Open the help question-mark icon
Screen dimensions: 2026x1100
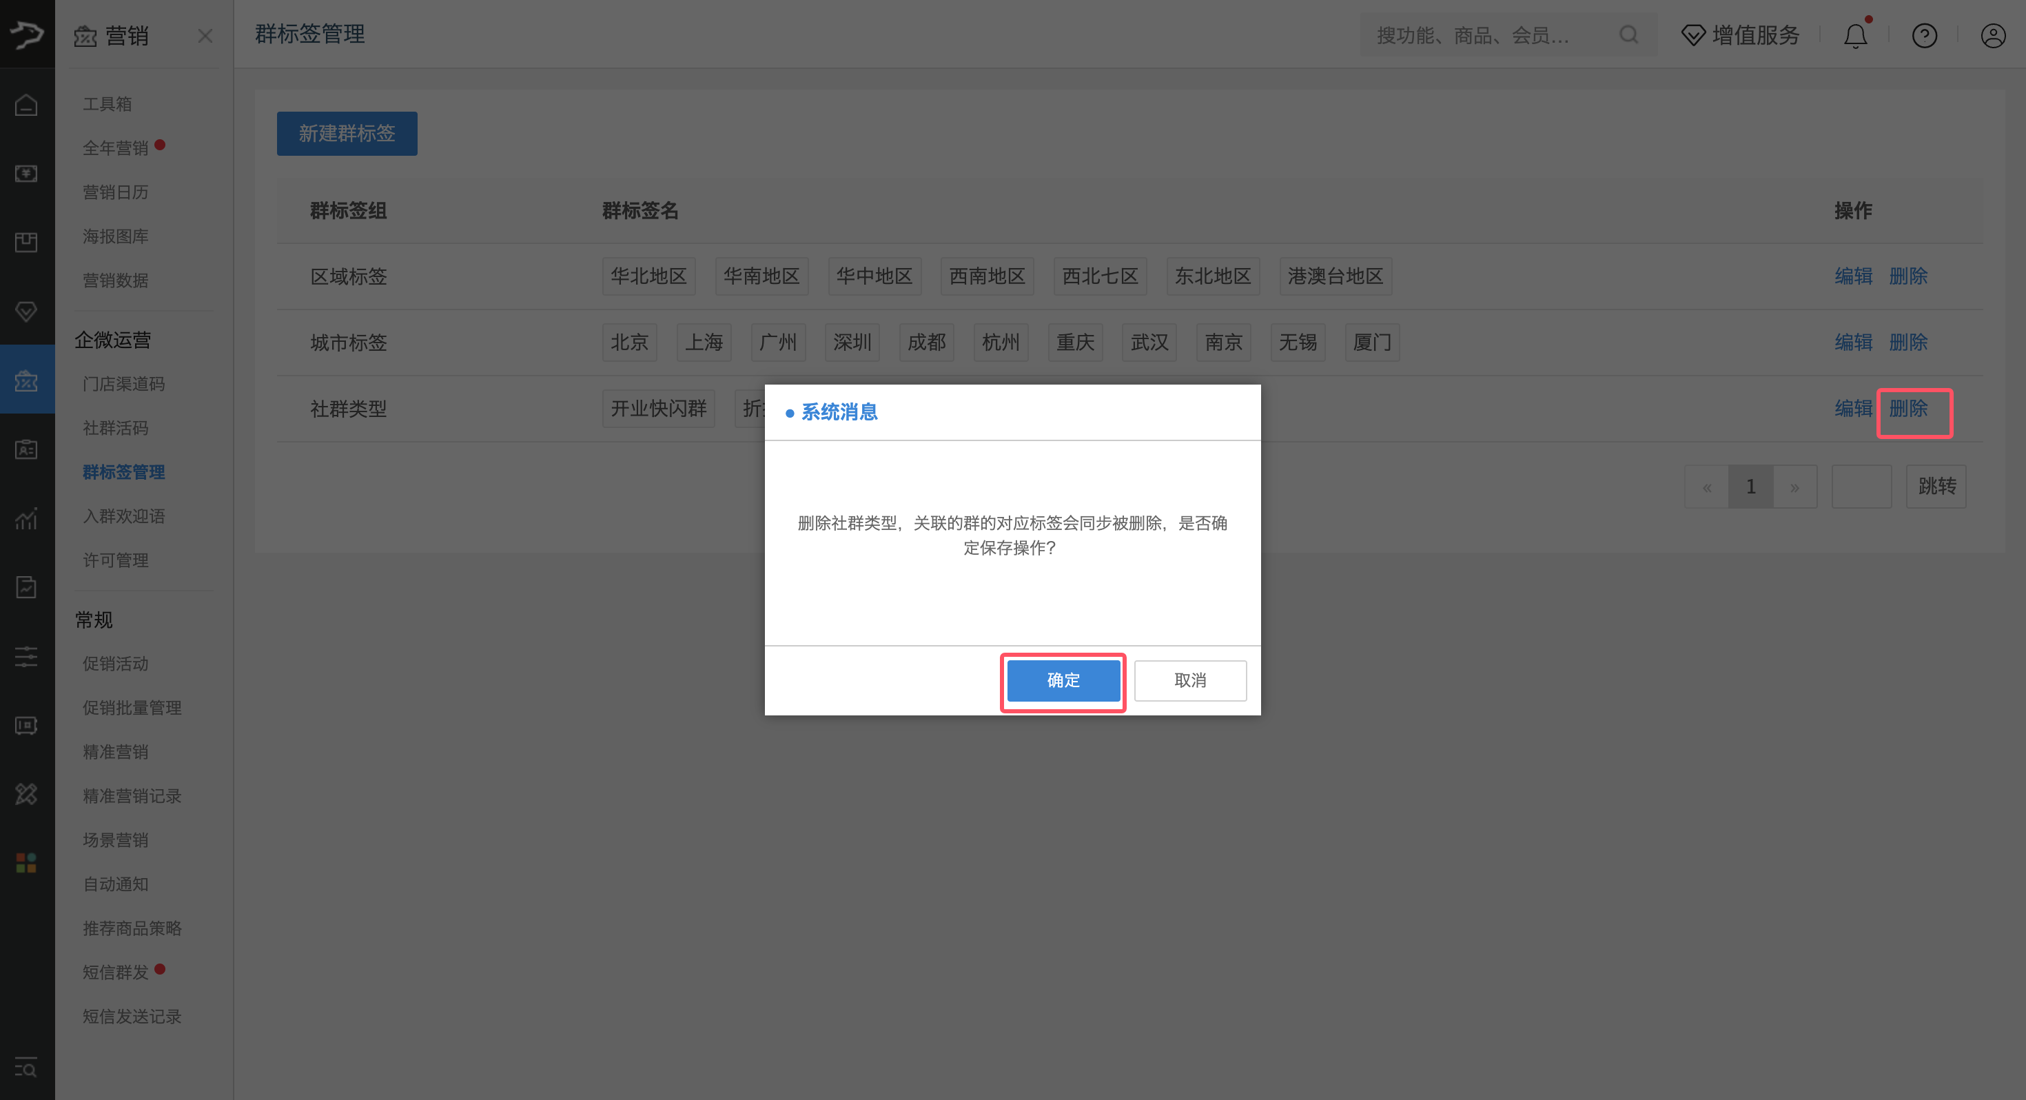pyautogui.click(x=1924, y=34)
